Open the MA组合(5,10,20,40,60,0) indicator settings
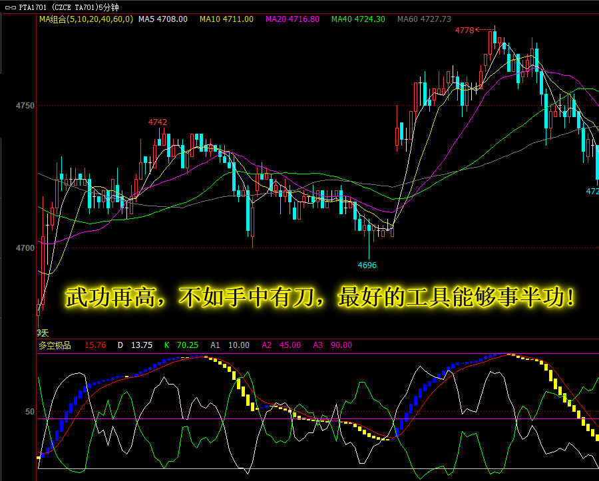This screenshot has width=599, height=481. [x=86, y=19]
